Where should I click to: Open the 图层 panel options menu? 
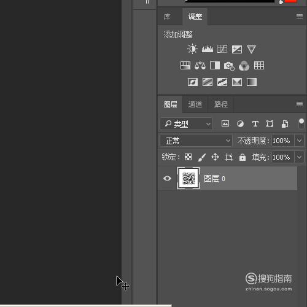tap(300, 104)
